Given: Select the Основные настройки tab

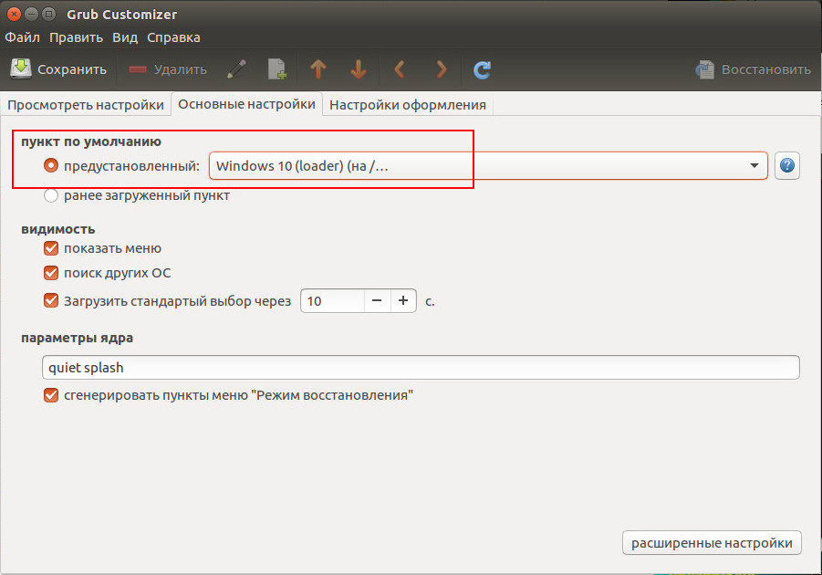Looking at the screenshot, I should point(246,104).
